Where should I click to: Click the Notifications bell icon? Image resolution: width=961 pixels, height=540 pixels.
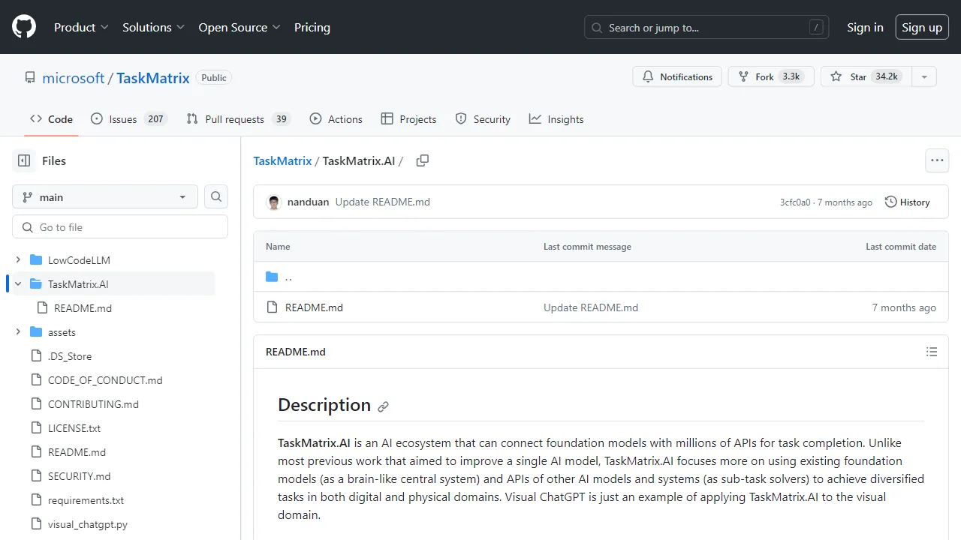pyautogui.click(x=648, y=76)
